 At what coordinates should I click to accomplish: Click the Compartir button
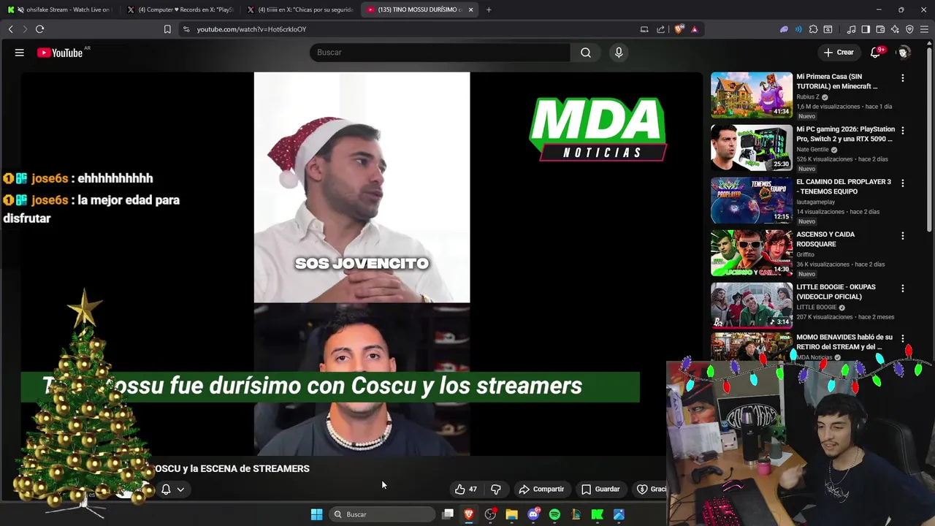[541, 489]
